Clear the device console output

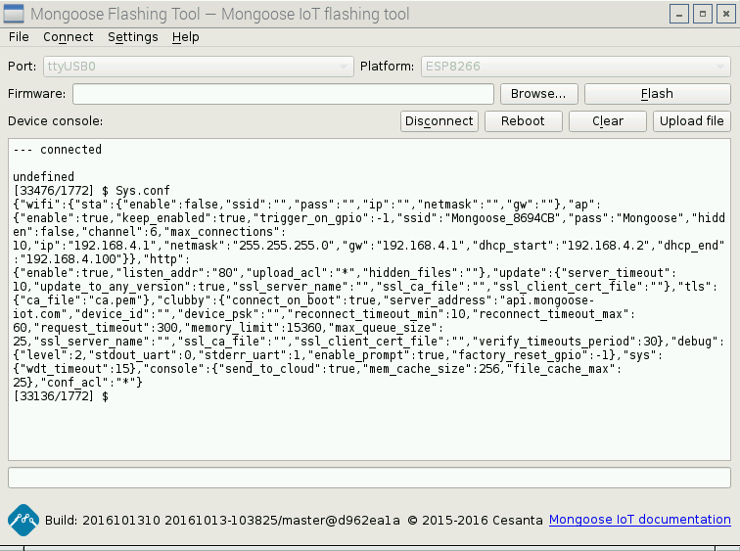(608, 121)
